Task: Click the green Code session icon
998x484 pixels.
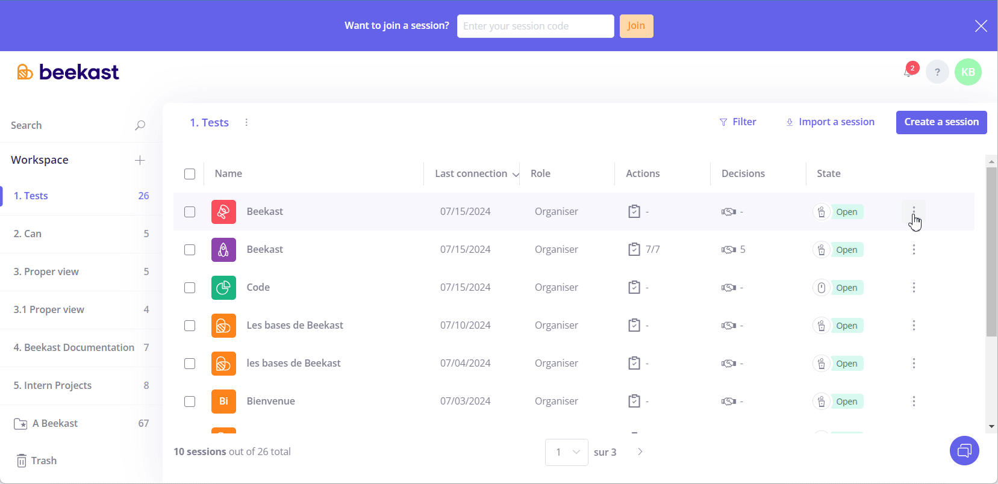Action: tap(223, 288)
